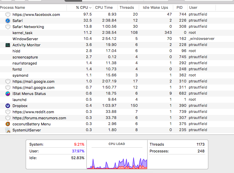This screenshot has width=234, height=173.
Task: Sort by the PID column header
Action: (x=180, y=7)
